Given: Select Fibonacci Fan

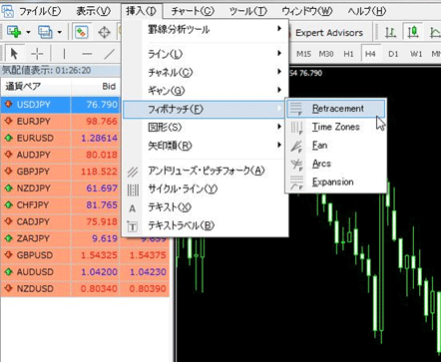Looking at the screenshot, I should click(336, 146).
